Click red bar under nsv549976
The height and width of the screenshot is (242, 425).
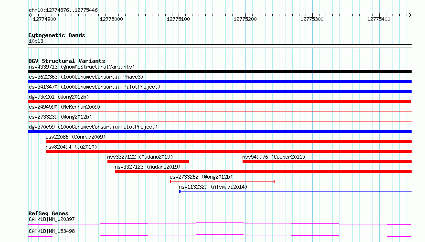[x=327, y=161]
